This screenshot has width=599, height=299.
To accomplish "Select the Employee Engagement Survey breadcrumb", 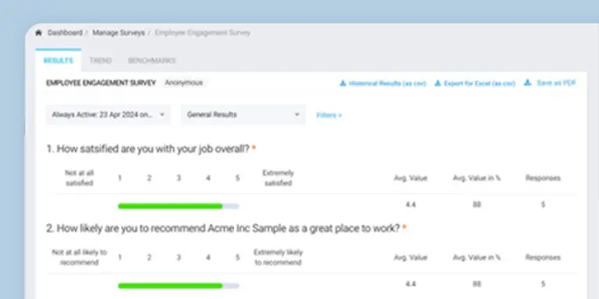I will [203, 33].
